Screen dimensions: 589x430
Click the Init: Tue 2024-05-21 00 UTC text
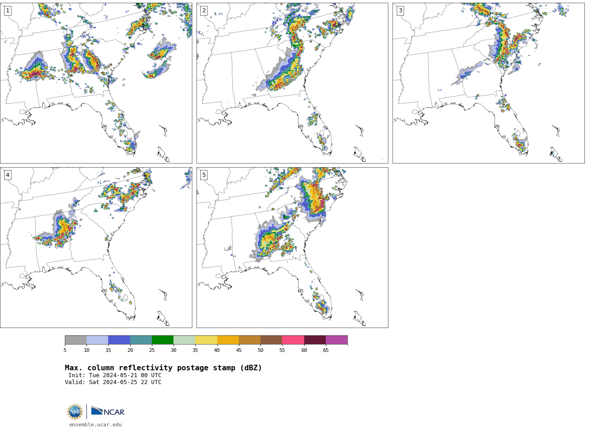pos(115,375)
